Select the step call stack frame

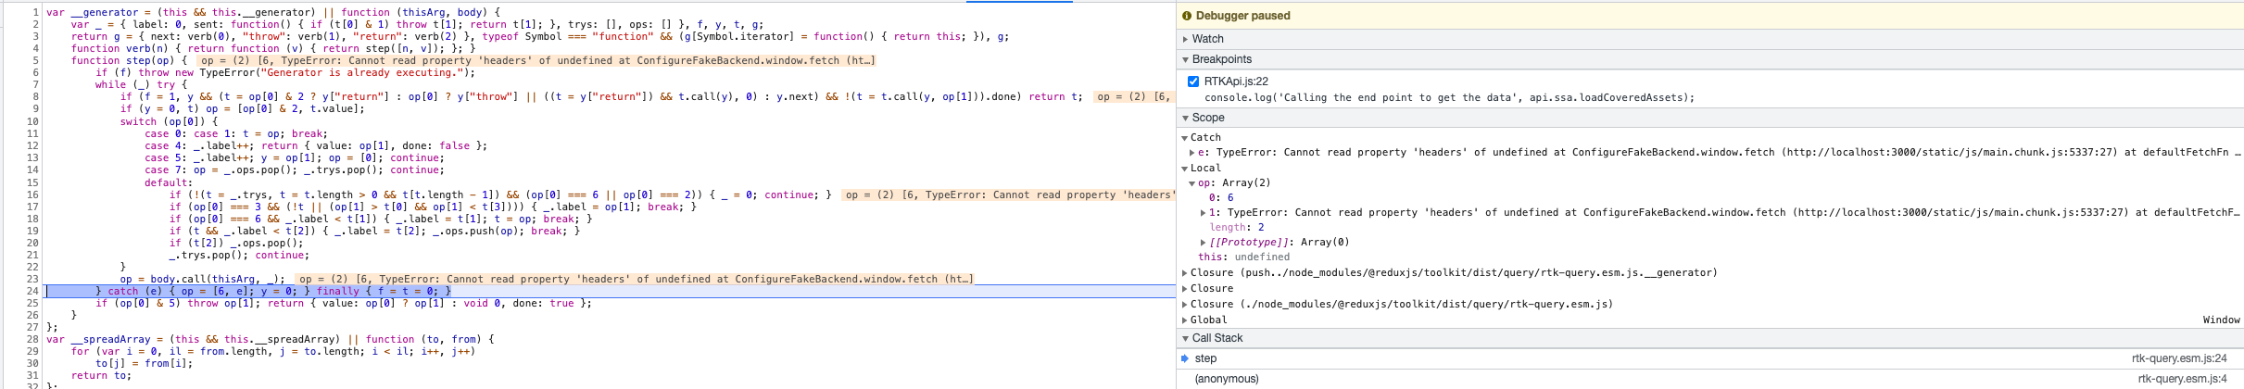pos(1710,358)
